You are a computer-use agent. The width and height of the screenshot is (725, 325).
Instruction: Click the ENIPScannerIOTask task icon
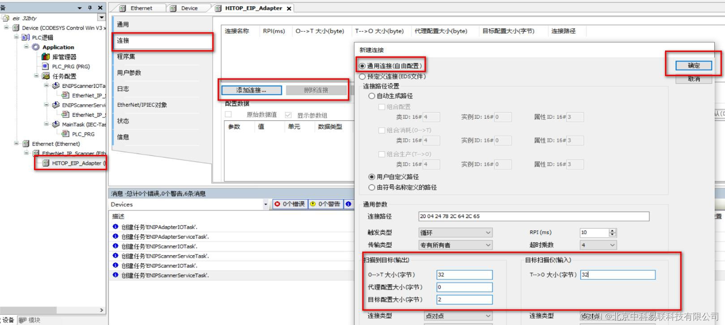pyautogui.click(x=56, y=86)
